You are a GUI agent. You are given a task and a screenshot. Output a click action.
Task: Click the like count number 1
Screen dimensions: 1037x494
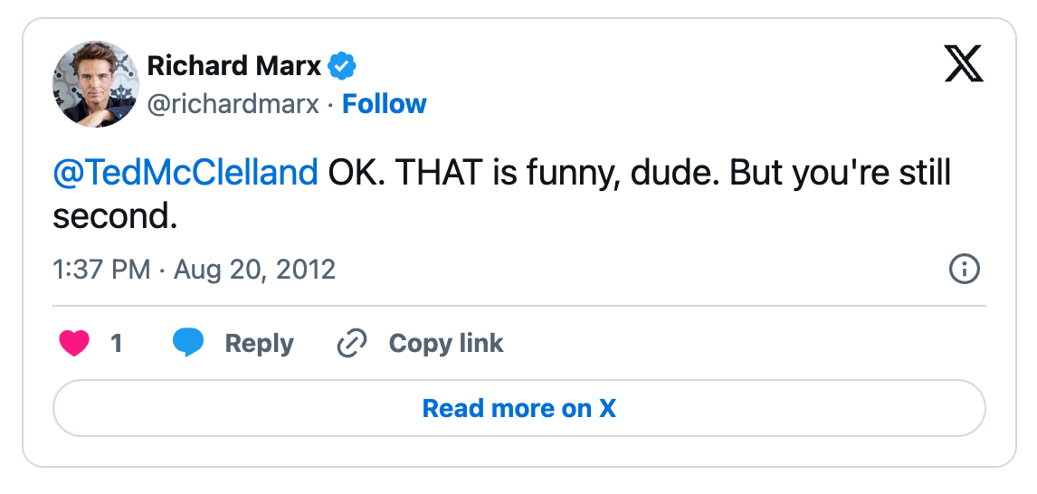point(117,344)
